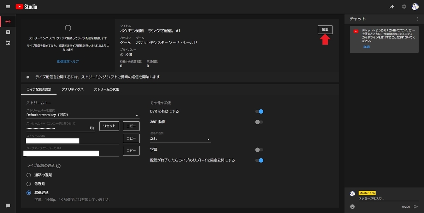The width and height of the screenshot is (424, 213).
Task: Switch to ストリームの状態 tab
Action: pyautogui.click(x=106, y=90)
